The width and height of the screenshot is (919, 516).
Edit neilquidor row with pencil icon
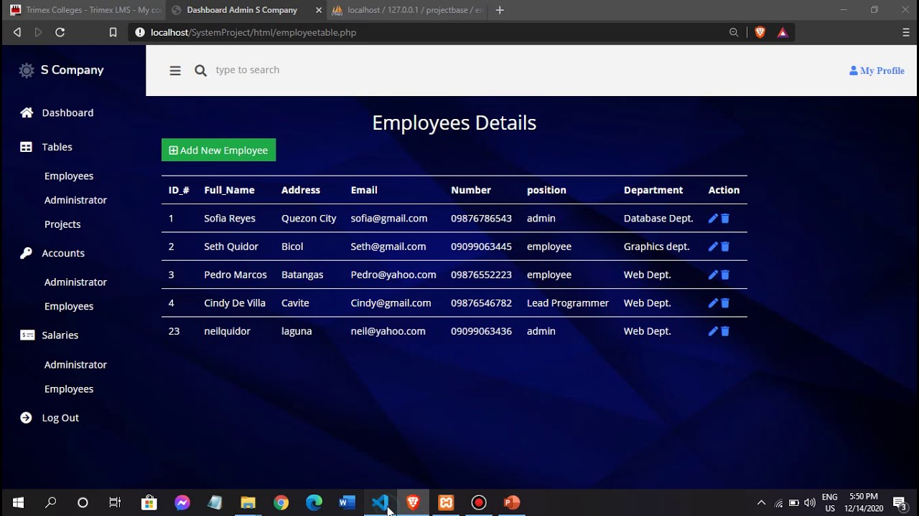[x=713, y=331]
